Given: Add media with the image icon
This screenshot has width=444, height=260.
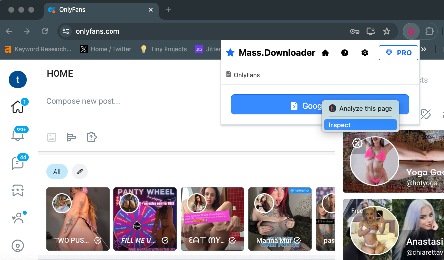Looking at the screenshot, I should [51, 137].
